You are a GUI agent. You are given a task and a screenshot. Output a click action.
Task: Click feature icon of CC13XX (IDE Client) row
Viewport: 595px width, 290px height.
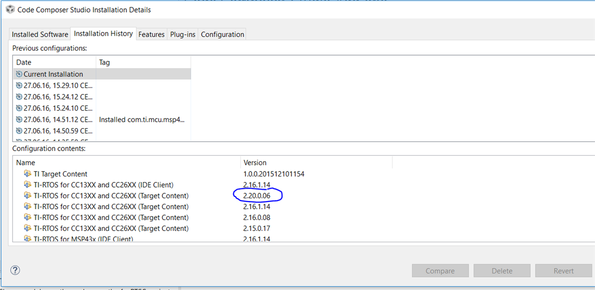[28, 185]
